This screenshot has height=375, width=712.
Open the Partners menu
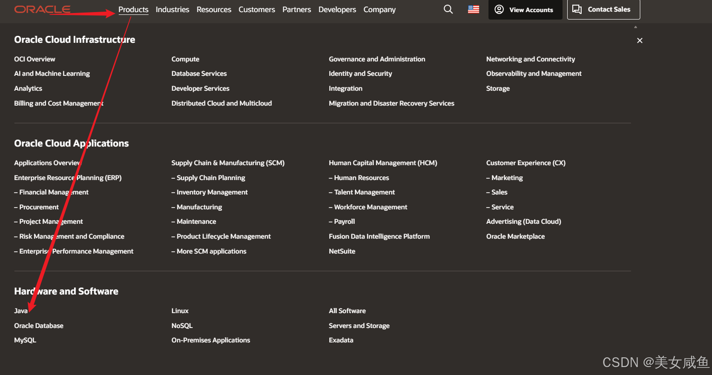(297, 9)
